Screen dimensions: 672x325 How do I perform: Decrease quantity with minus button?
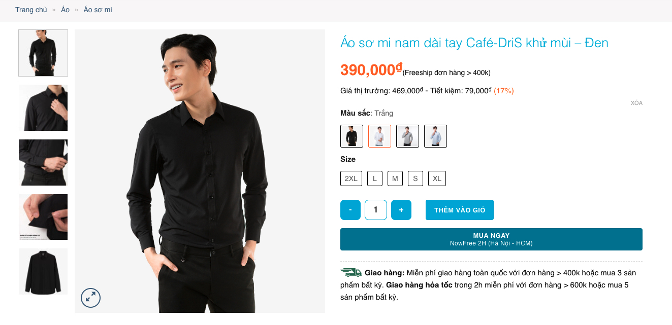click(x=350, y=210)
